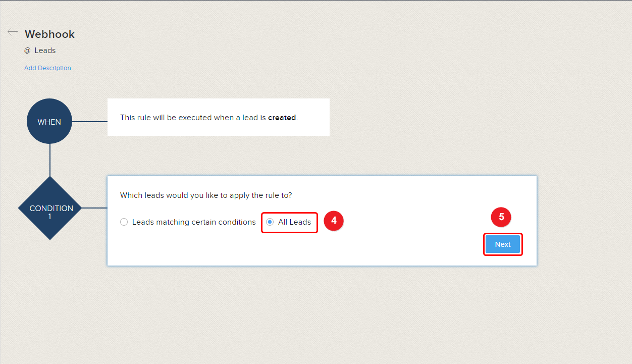632x364 pixels.
Task: Click the WHEN circle node
Action: [49, 122]
